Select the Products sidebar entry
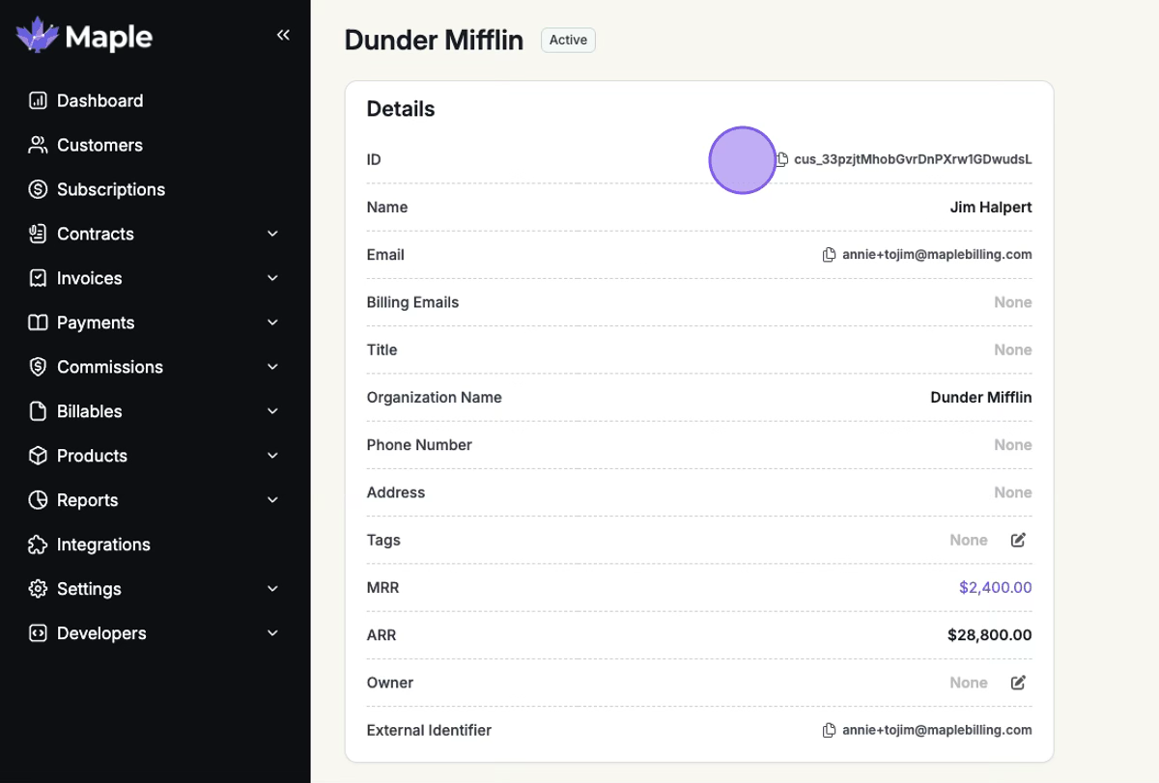This screenshot has height=783, width=1159. tap(92, 456)
